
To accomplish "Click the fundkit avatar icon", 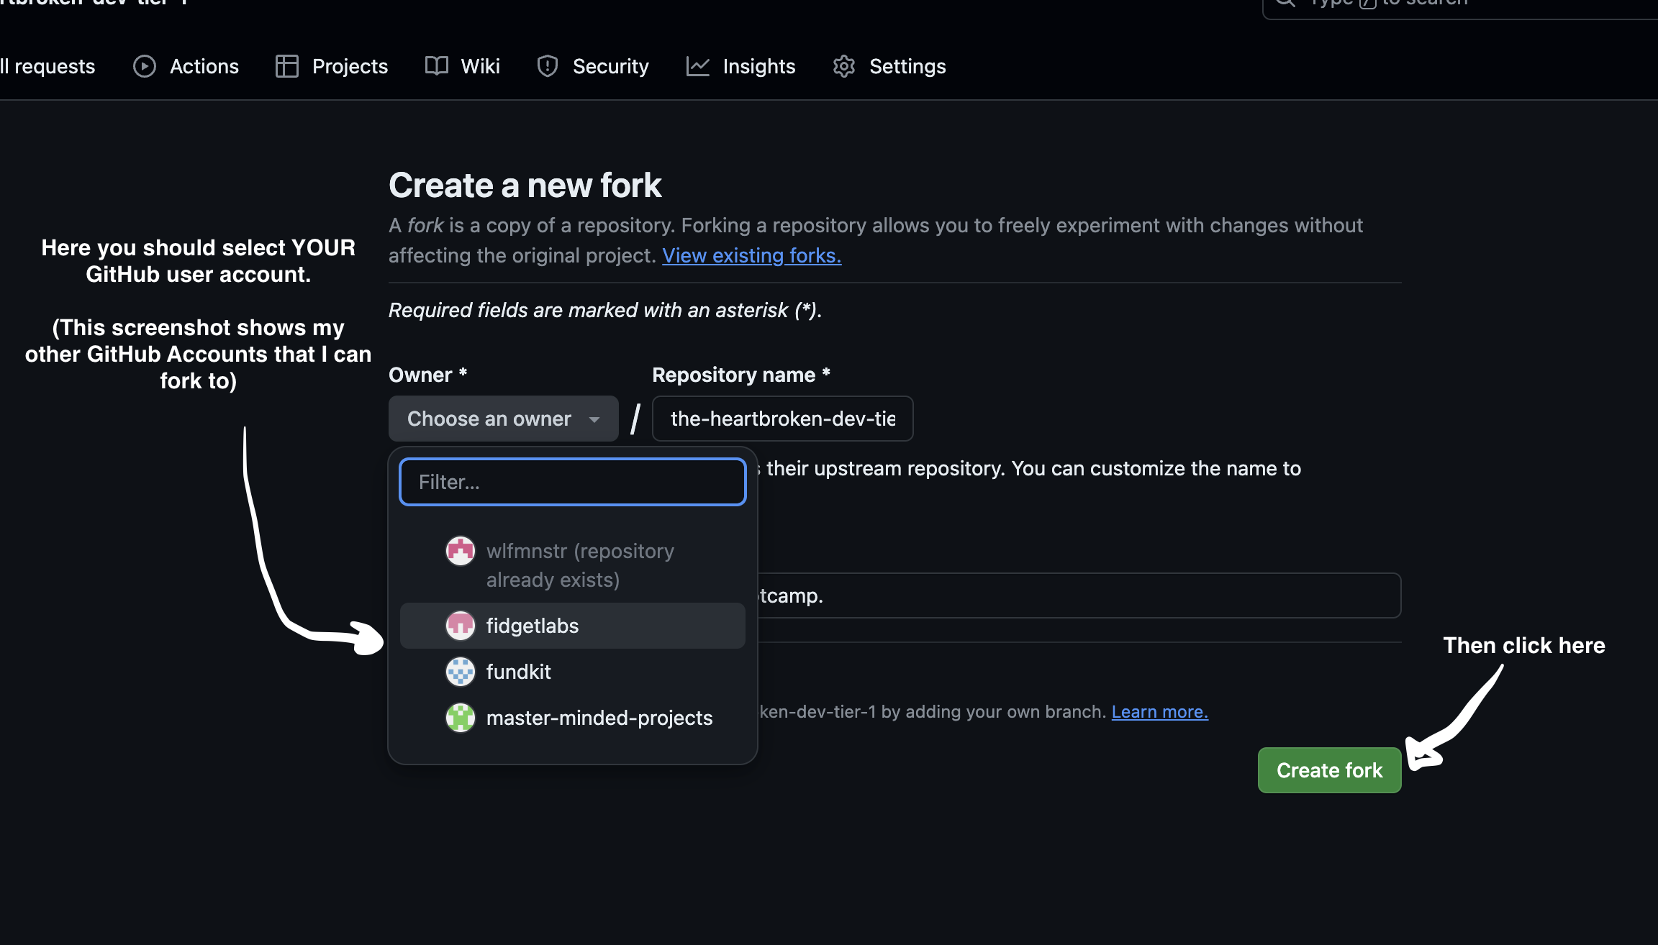I will [461, 672].
